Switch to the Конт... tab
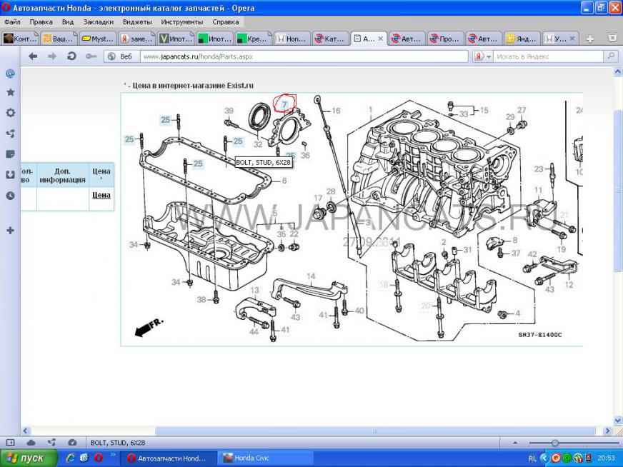 click(20, 39)
